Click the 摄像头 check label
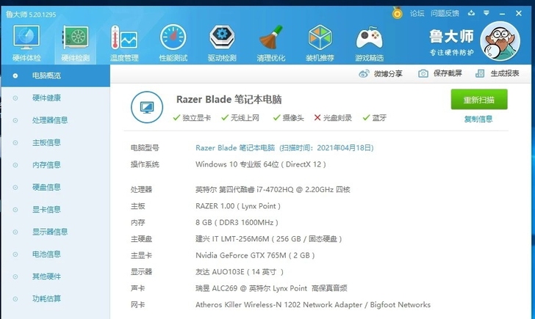This screenshot has width=535, height=319. pos(289,118)
